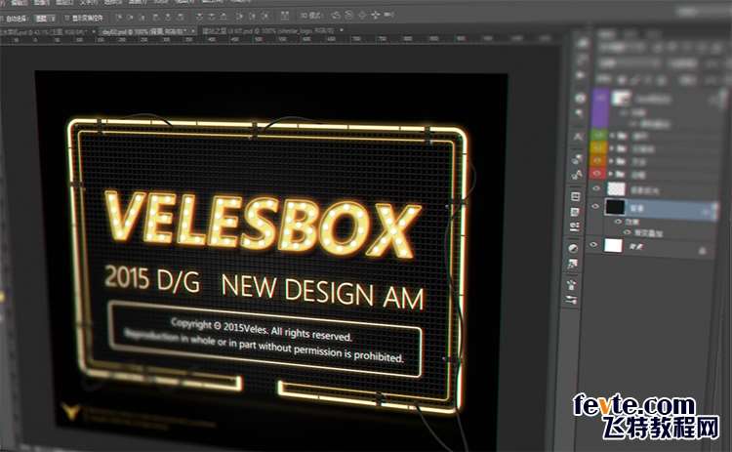
Task: Toggle visibility of the purple-tagged top layer
Action: [602, 98]
